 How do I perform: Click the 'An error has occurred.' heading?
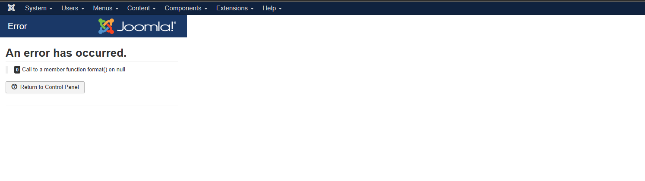tap(66, 53)
